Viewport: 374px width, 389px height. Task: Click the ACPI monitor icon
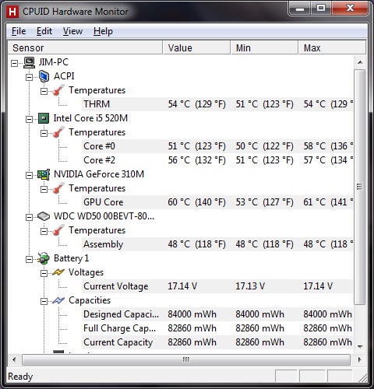(44, 76)
